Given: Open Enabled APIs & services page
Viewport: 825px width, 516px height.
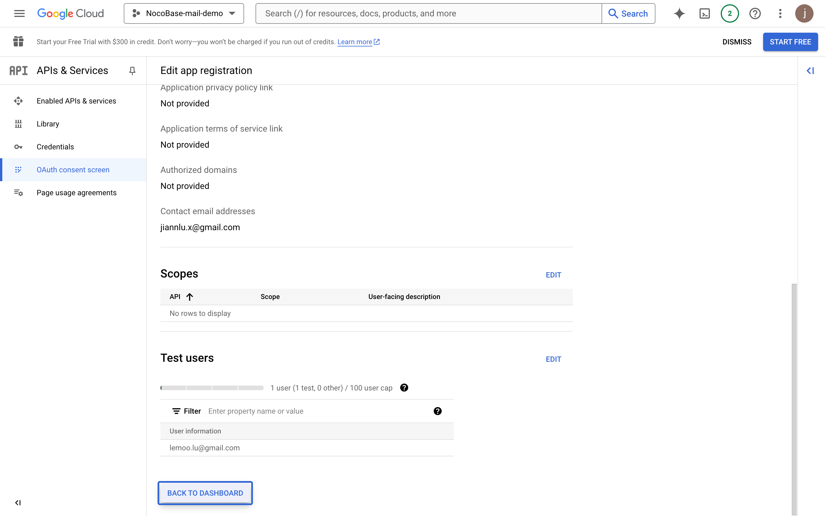Looking at the screenshot, I should click(76, 101).
